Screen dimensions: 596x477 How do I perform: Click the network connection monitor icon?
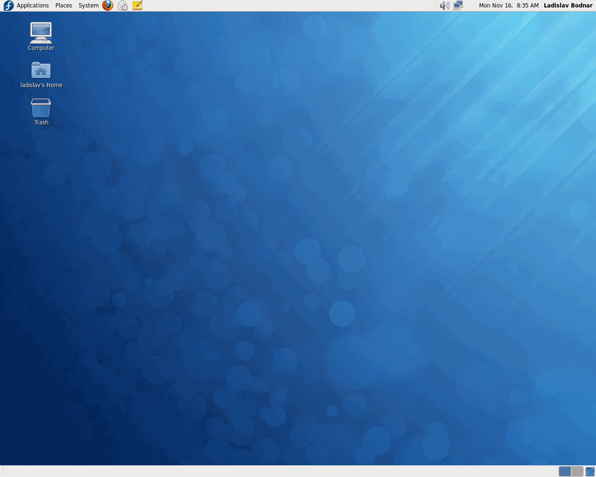point(458,6)
